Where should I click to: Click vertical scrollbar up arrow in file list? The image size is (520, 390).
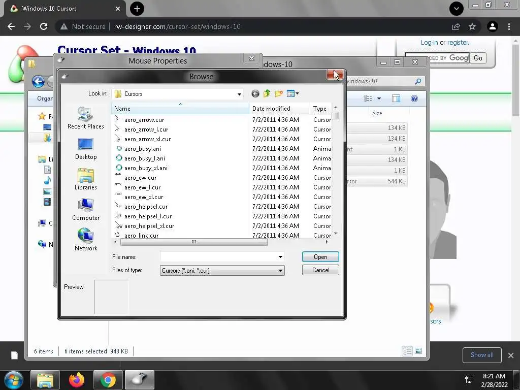[336, 107]
